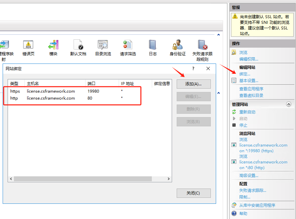Click the Add (添加(A)...) button
This screenshot has width=296, height=219.
point(194,84)
